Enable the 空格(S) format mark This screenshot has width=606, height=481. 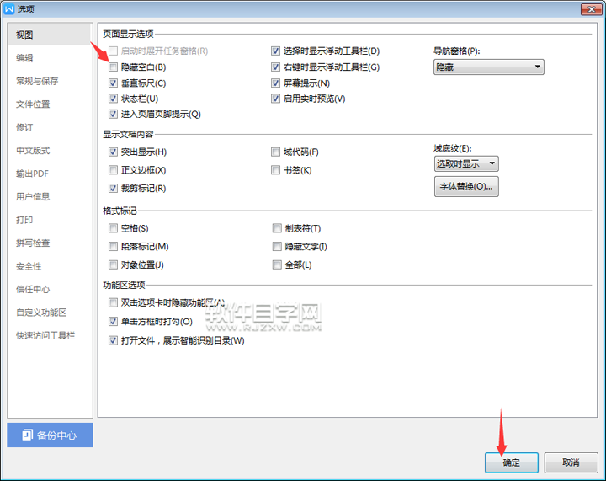click(113, 228)
